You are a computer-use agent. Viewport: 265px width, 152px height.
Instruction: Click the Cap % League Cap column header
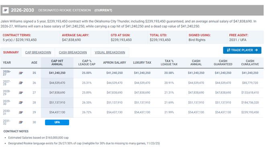click(x=87, y=63)
